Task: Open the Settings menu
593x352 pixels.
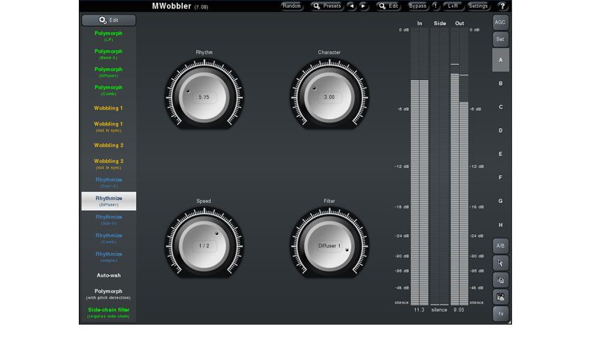Action: point(478,6)
